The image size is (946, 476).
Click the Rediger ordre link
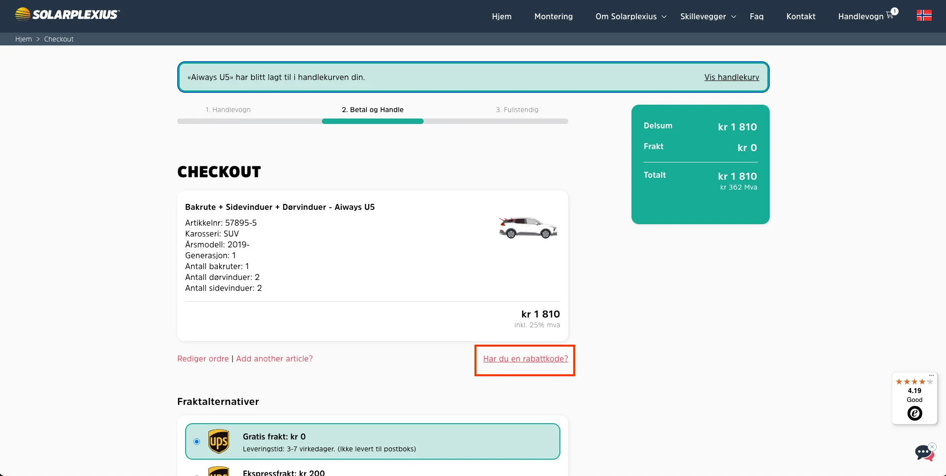point(203,358)
